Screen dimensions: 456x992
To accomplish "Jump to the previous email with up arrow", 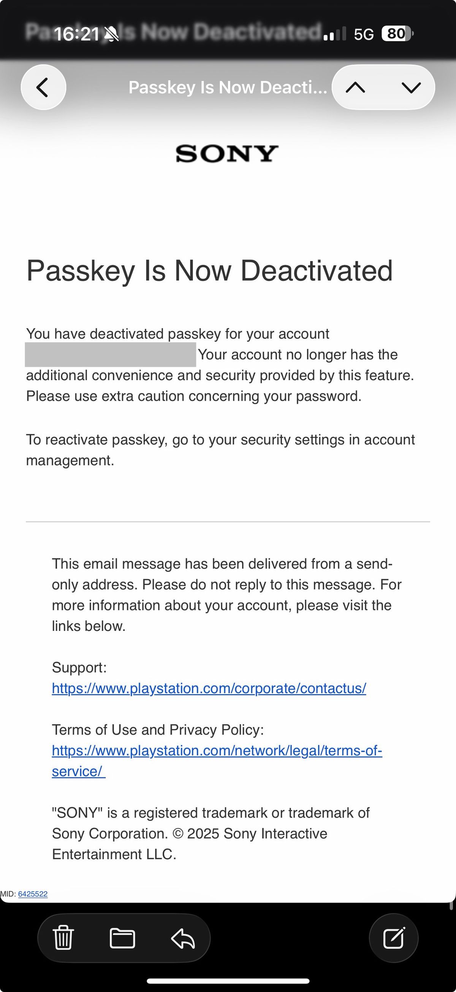I will click(x=355, y=88).
